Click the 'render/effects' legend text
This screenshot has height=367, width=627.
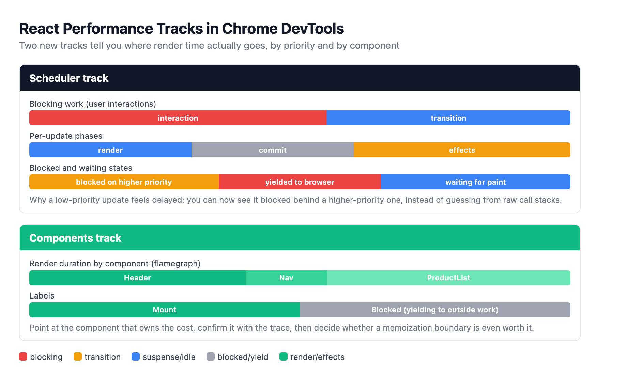[317, 357]
